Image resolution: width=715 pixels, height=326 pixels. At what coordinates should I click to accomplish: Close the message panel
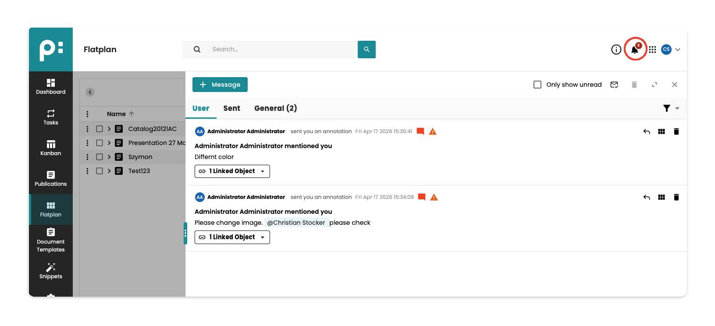pyautogui.click(x=675, y=85)
